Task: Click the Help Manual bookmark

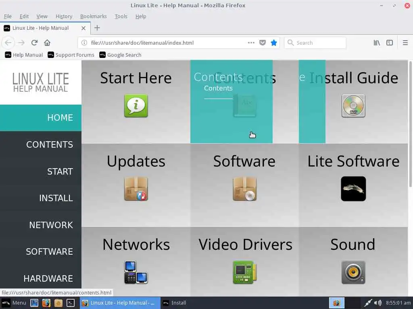Action: pos(24,55)
